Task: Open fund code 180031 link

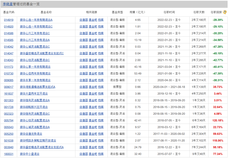Action: pyautogui.click(x=9, y=154)
